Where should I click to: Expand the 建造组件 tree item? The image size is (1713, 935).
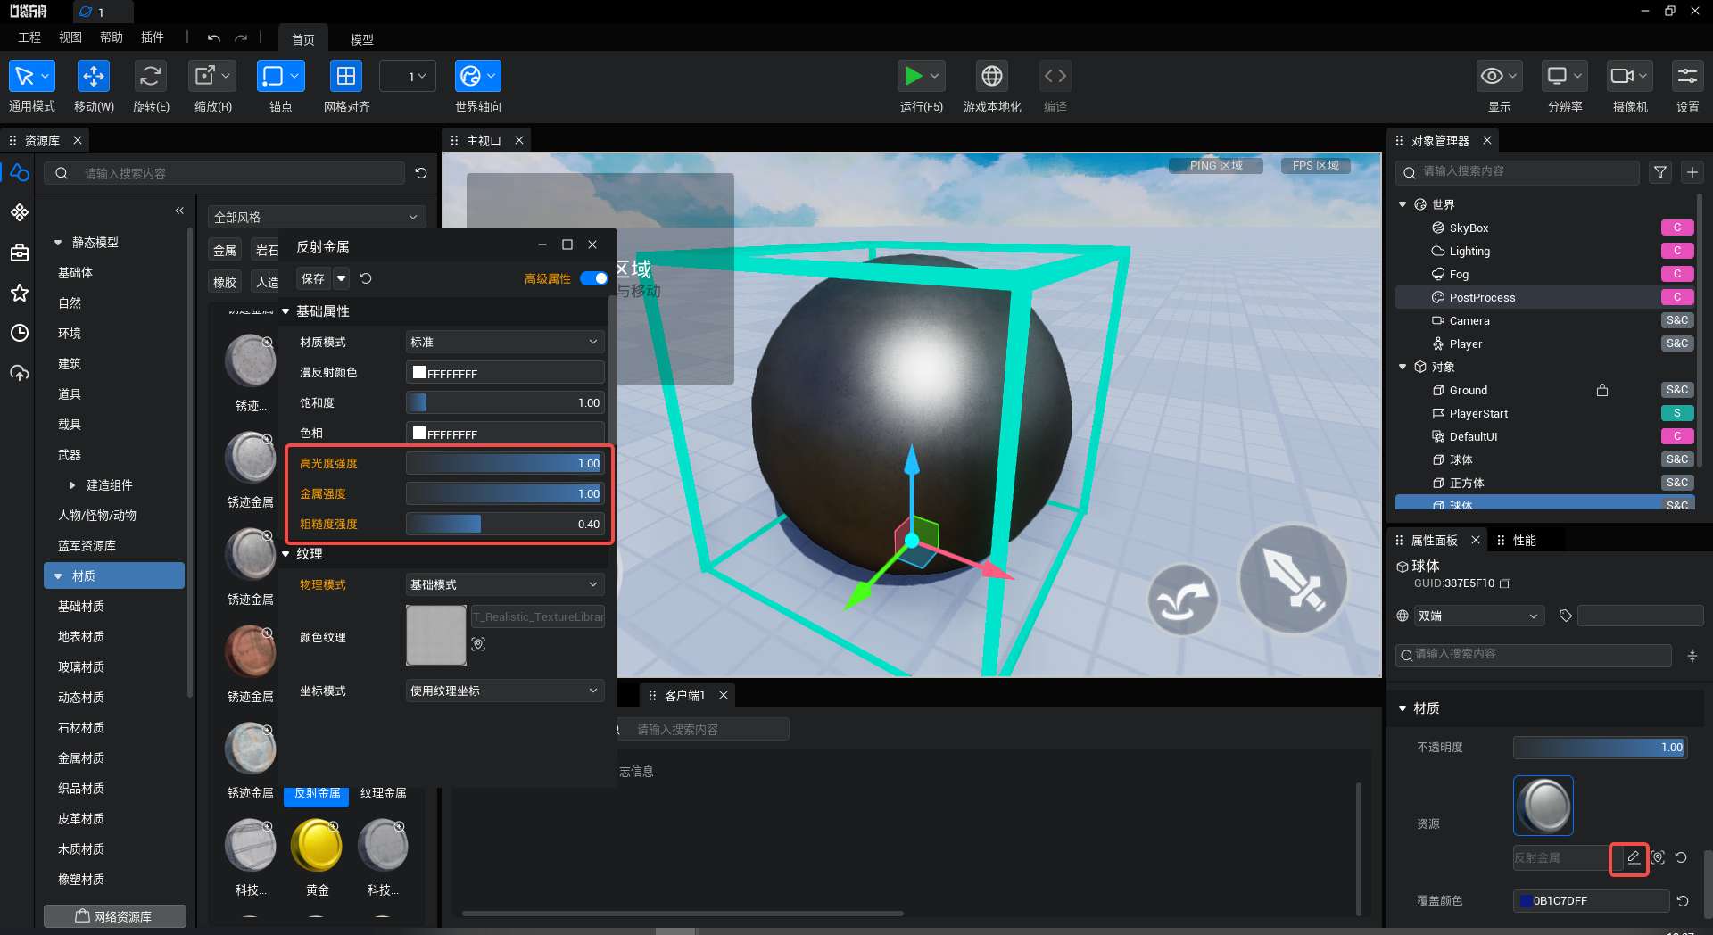pos(72,485)
